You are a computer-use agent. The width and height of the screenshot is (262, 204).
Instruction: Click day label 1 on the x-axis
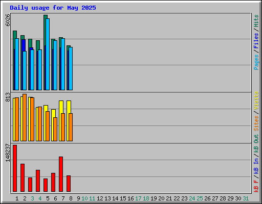(17, 198)
